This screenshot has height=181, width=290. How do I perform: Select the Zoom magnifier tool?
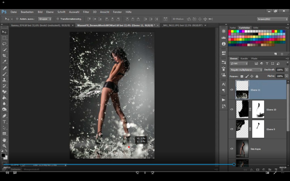point(4,146)
